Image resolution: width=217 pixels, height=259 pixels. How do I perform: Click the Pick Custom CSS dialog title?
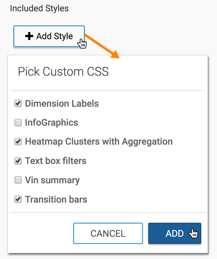point(63,71)
